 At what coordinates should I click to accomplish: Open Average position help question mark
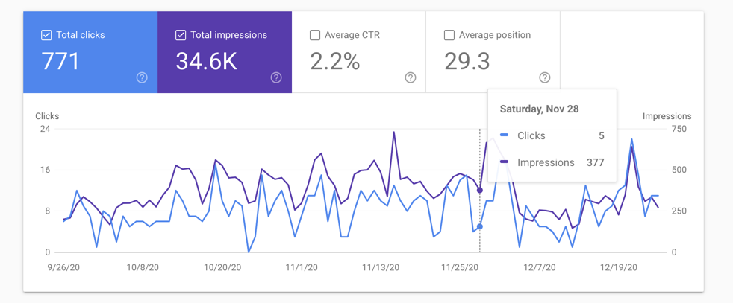coord(545,77)
